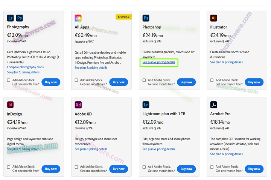See plan & pricing details for Illustrator
Screen dimensions: 271x180
click(227, 62)
